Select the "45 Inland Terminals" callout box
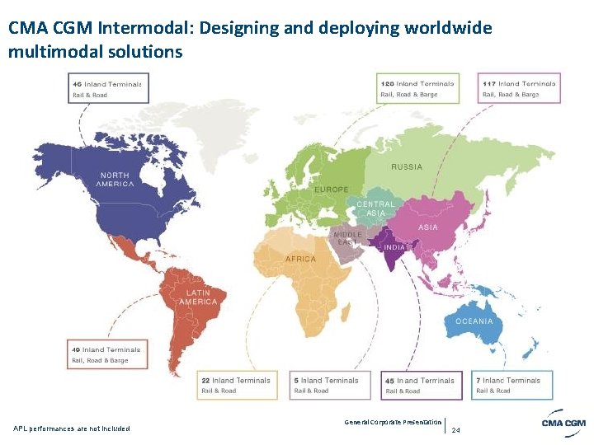 (422, 385)
